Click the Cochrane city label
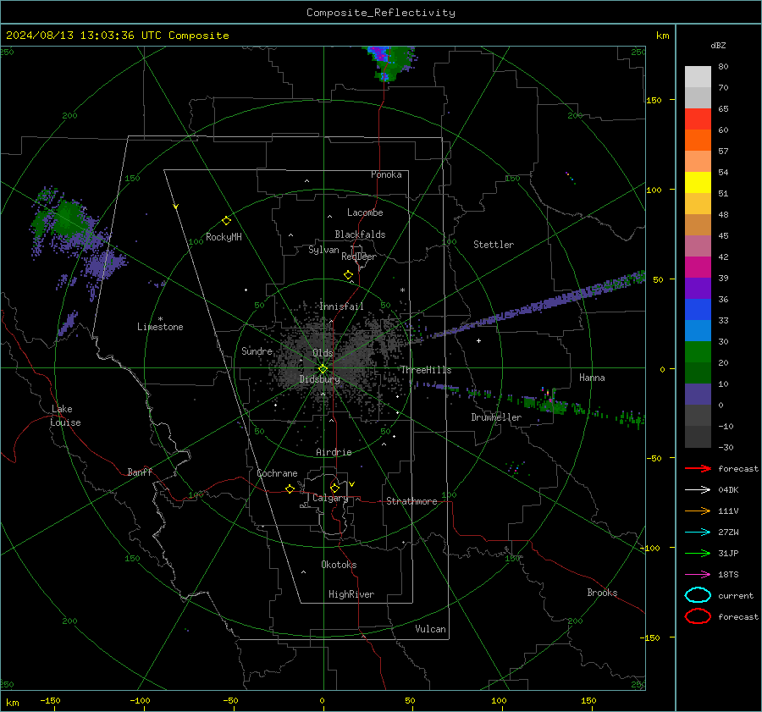 coord(277,473)
